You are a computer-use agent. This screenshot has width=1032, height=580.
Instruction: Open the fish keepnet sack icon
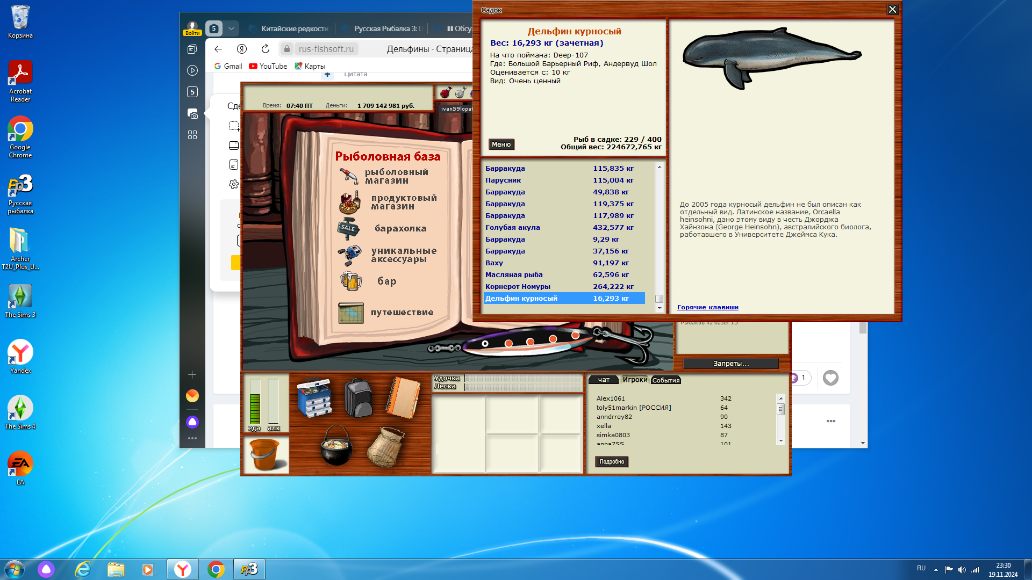[385, 447]
